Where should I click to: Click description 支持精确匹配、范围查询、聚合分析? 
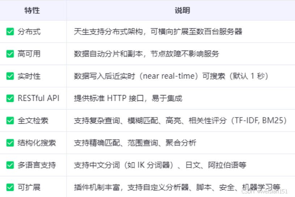click(x=135, y=143)
